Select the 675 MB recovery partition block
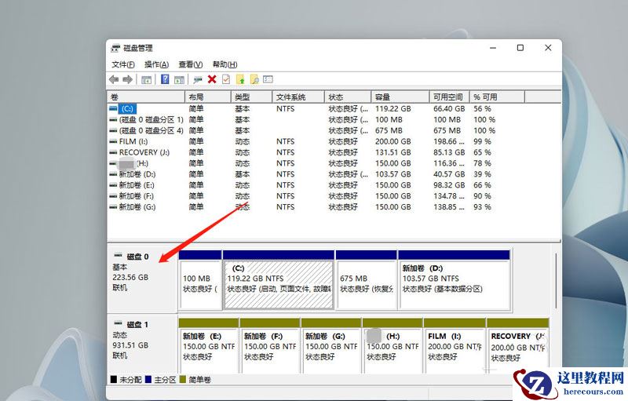 (367, 279)
